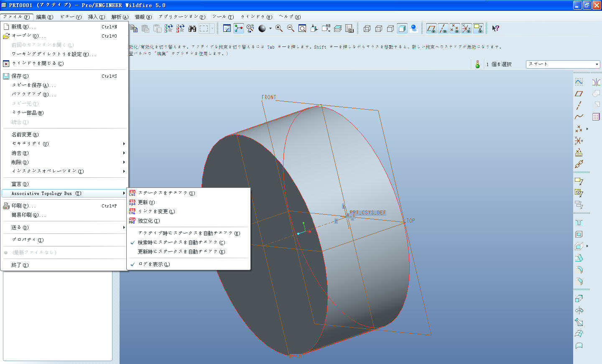This screenshot has height=364, width=602.
Task: Toggle coordinate systems visibility
Action: [x=467, y=28]
